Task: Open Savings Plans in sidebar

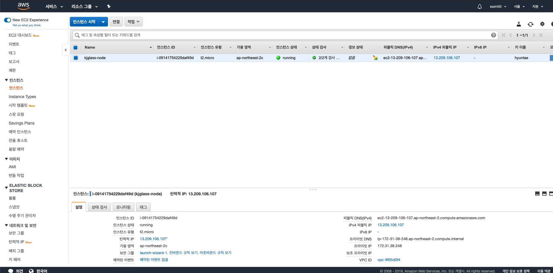Action: pyautogui.click(x=22, y=123)
